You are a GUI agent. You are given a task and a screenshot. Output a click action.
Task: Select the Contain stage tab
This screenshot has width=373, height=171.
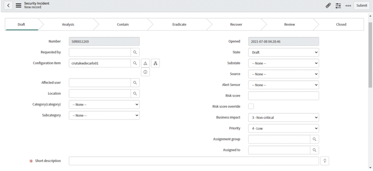123,25
